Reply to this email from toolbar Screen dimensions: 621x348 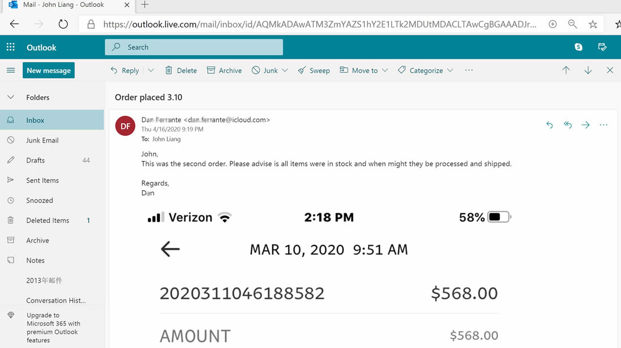tap(125, 71)
